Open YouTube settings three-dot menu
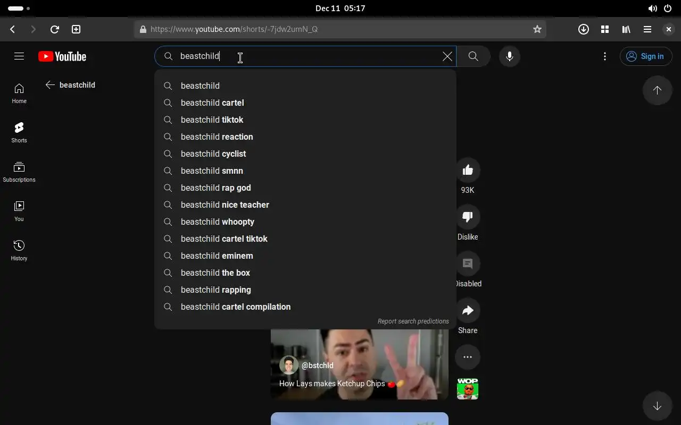 click(605, 56)
